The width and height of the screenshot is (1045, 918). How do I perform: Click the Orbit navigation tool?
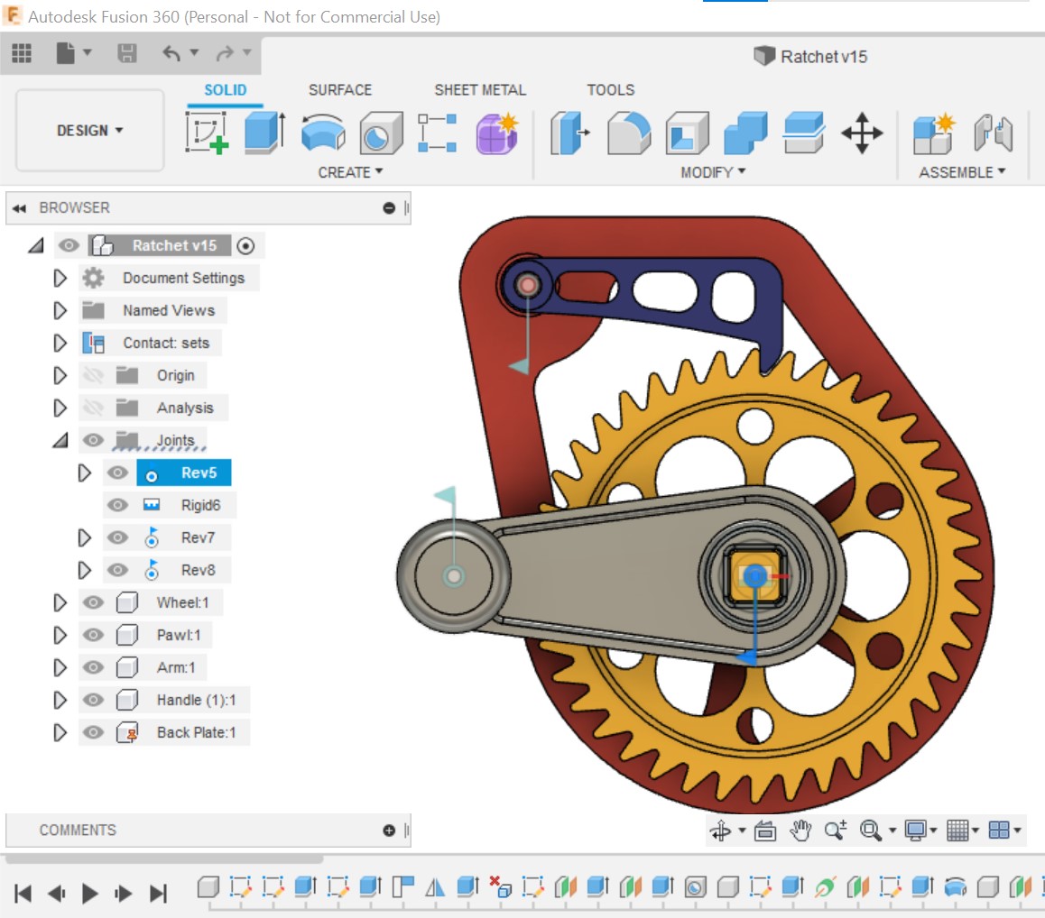[720, 831]
